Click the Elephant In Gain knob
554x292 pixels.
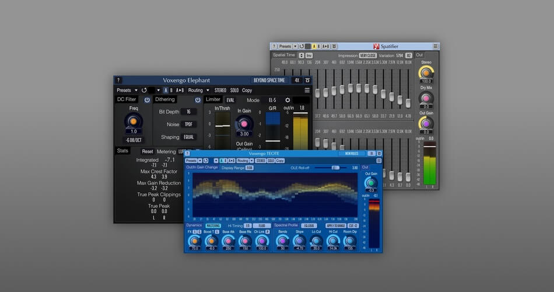(244, 124)
